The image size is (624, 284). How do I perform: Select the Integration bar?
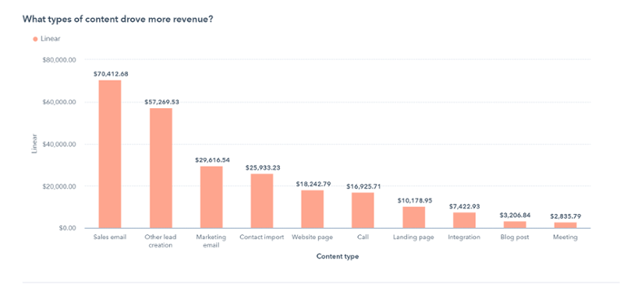464,220
